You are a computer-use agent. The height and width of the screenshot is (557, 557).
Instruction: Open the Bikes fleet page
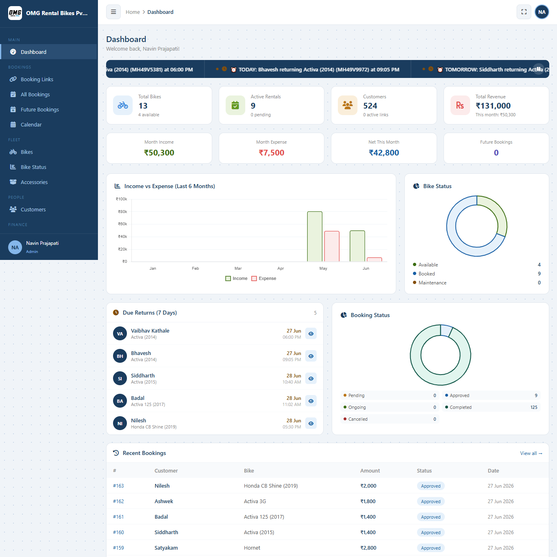(x=49, y=152)
